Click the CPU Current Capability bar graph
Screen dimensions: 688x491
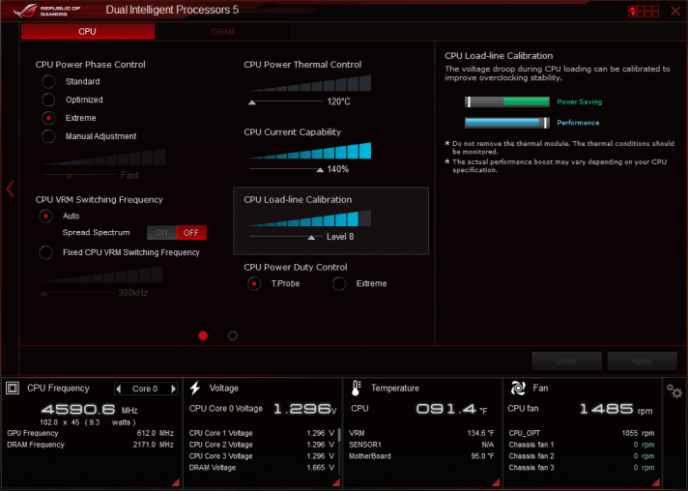[310, 151]
